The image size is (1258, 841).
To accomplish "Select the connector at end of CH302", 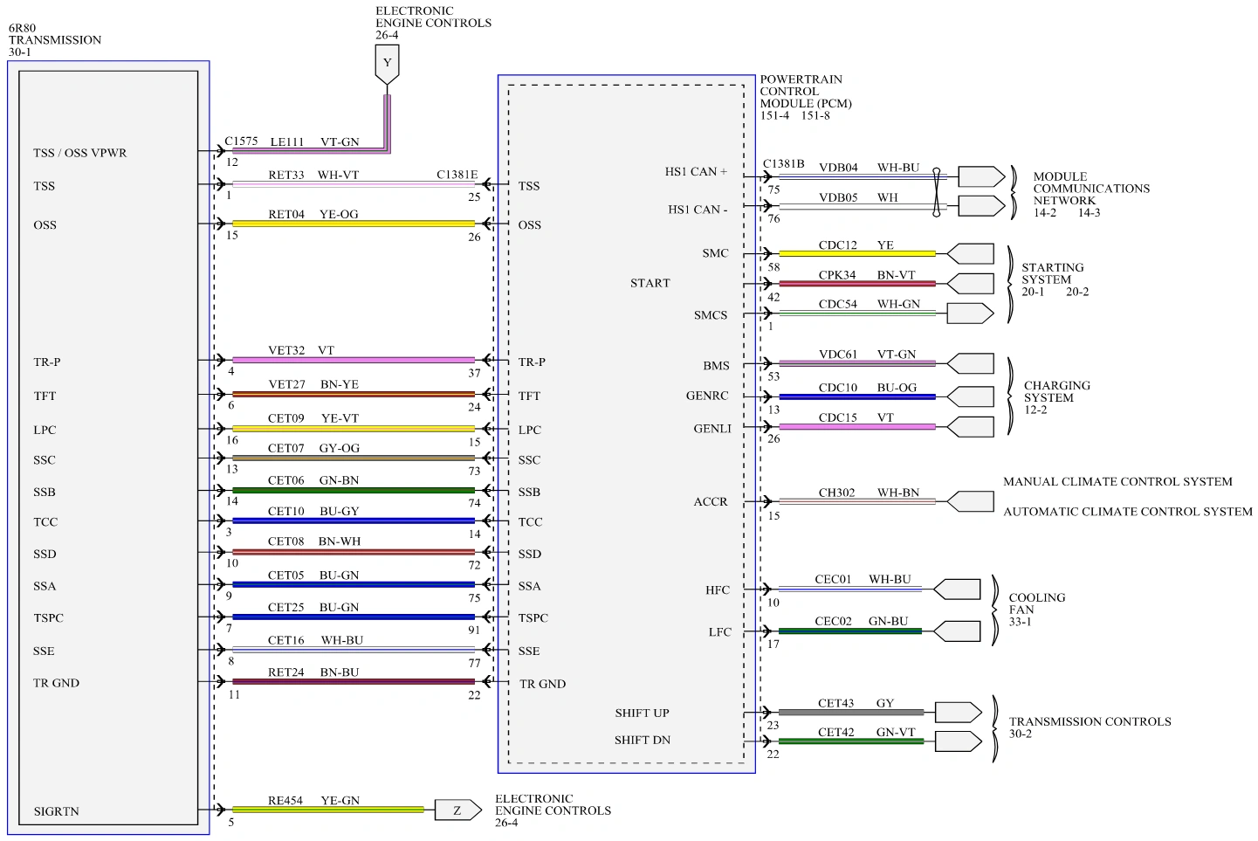I will point(971,502).
